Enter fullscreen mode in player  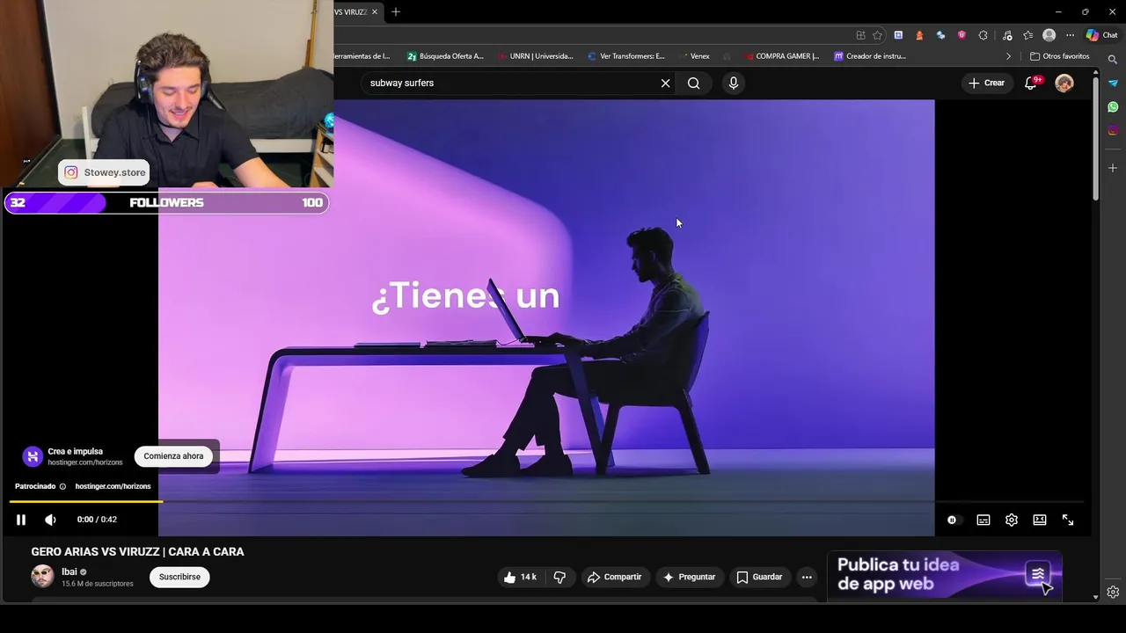1068,520
